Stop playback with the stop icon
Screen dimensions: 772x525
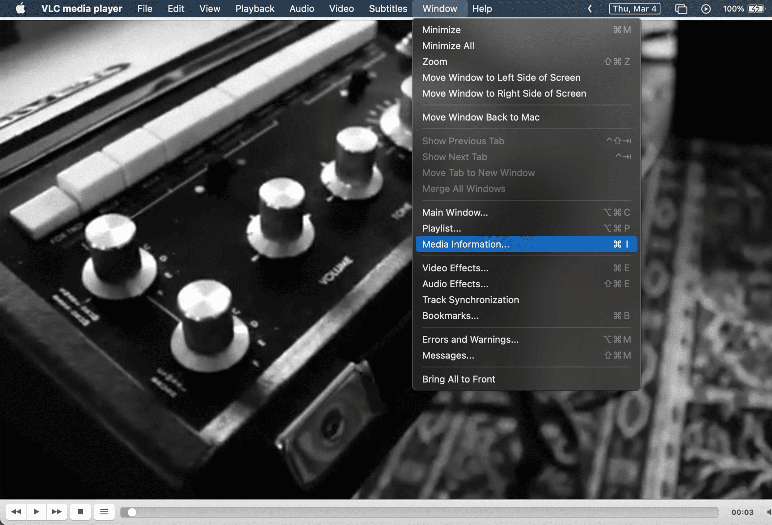(80, 511)
